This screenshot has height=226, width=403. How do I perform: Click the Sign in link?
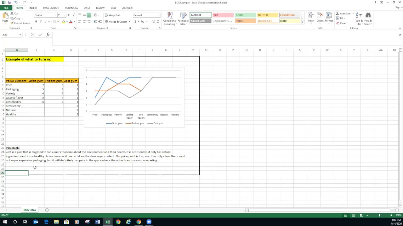click(399, 8)
